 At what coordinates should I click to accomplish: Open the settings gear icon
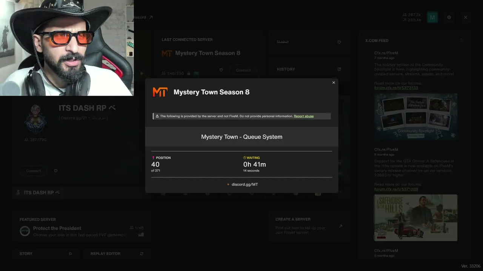449,17
